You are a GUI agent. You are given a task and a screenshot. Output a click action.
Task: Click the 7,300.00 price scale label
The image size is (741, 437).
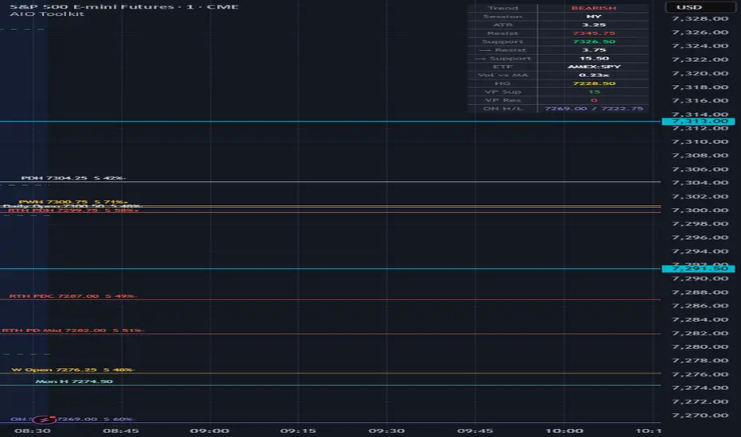700,211
